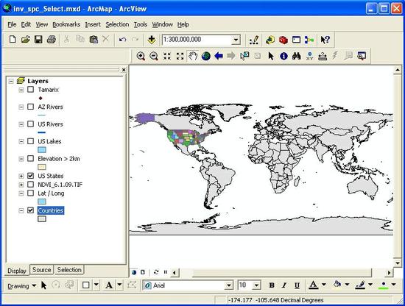Turn on the AZ Rivers layer

click(30, 107)
